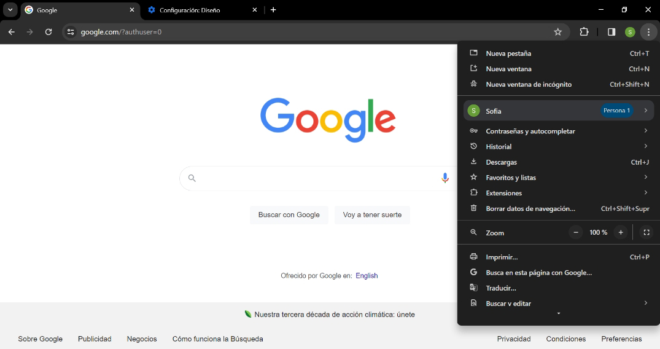
Task: Click the forward navigation arrow
Action: pyautogui.click(x=29, y=32)
